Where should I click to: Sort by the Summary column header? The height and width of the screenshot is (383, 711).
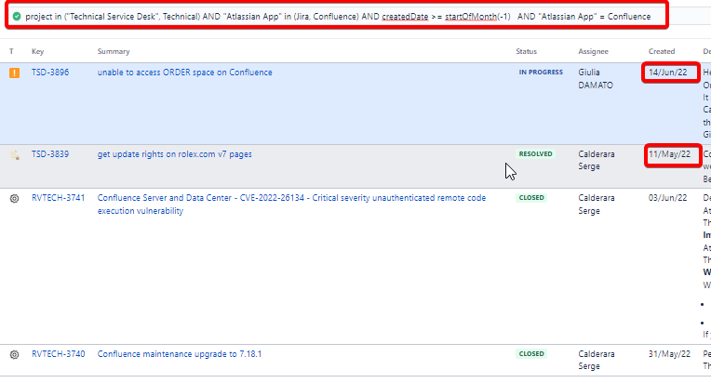tap(114, 52)
